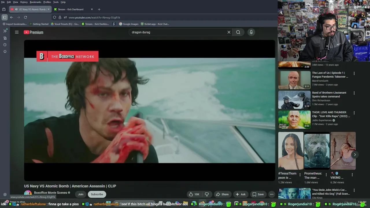The height and width of the screenshot is (208, 370).
Task: Open the File menu
Action: (3, 2)
